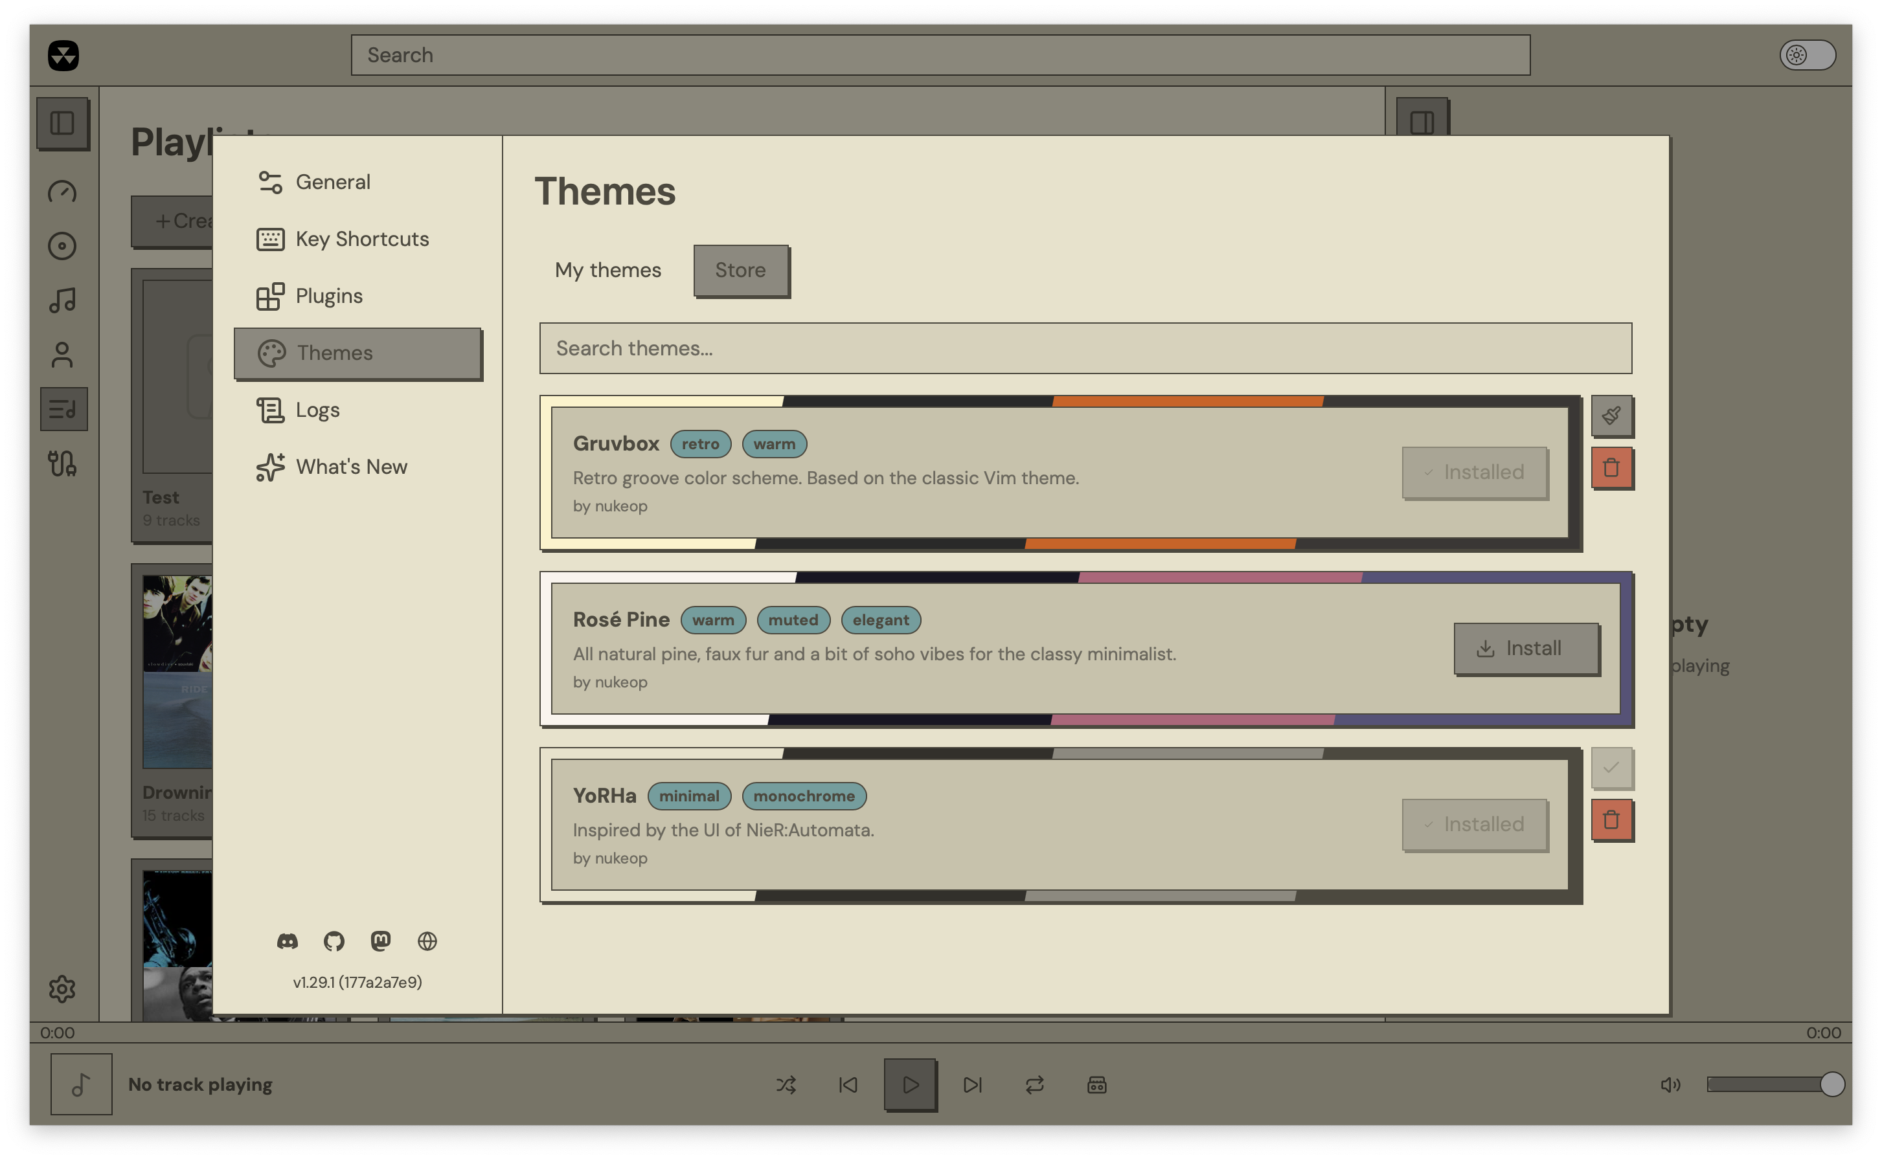1882x1160 pixels.
Task: Open the plugins plug icon in sidebar
Action: pyautogui.click(x=63, y=463)
